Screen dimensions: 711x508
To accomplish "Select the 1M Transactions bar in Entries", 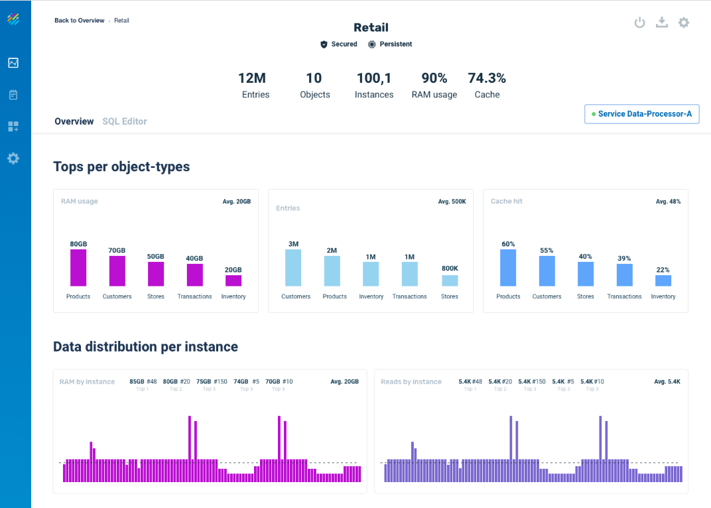I will click(409, 274).
